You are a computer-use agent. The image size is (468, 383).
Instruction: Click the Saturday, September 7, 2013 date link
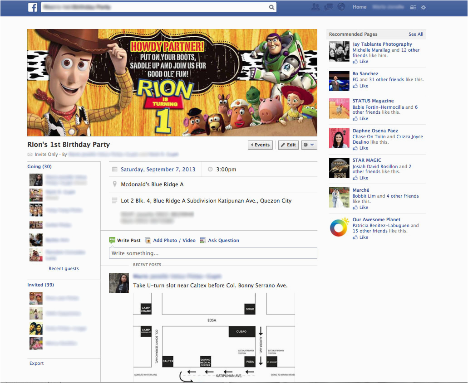[x=158, y=170]
